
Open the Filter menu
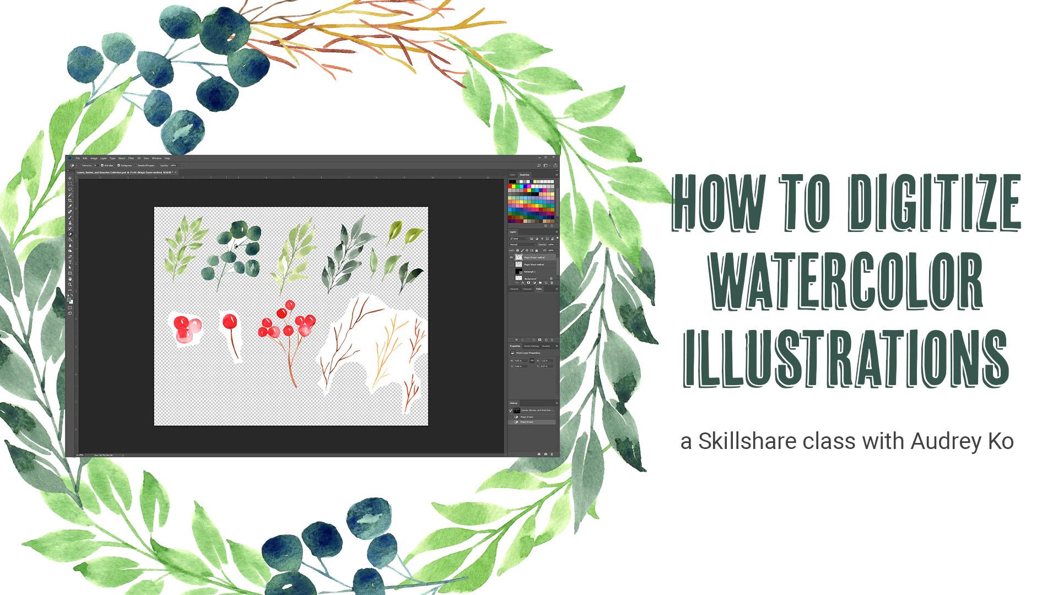(131, 158)
